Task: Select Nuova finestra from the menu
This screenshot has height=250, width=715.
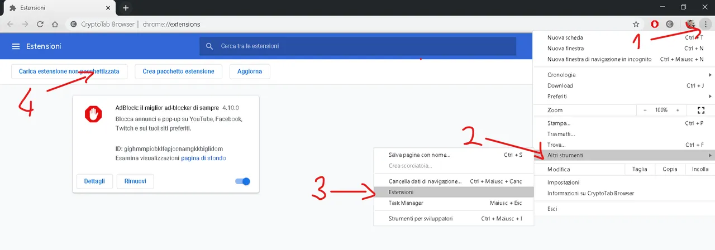Action: 623,49
